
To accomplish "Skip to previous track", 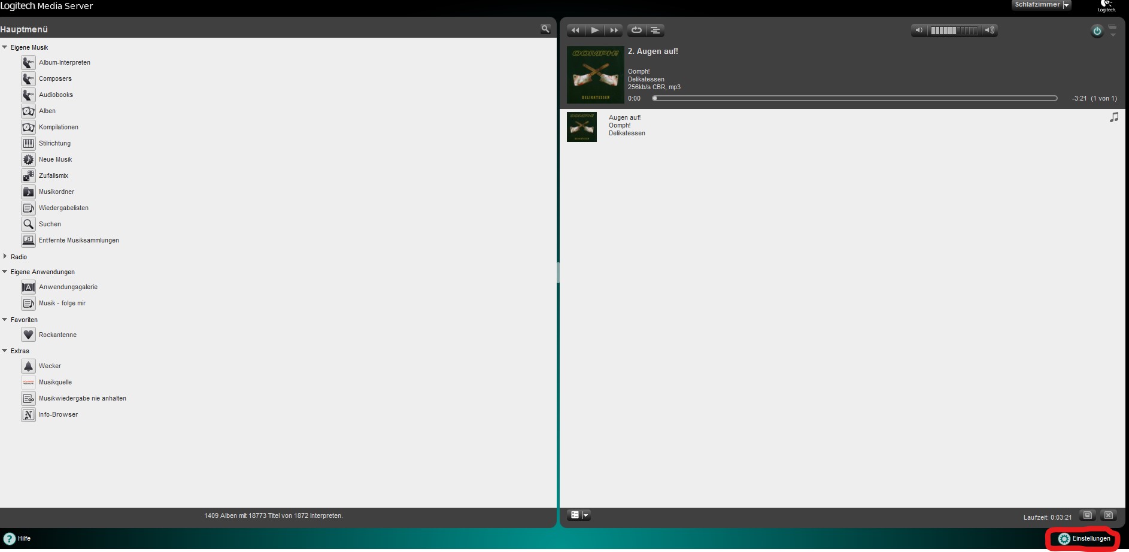I will click(x=575, y=30).
